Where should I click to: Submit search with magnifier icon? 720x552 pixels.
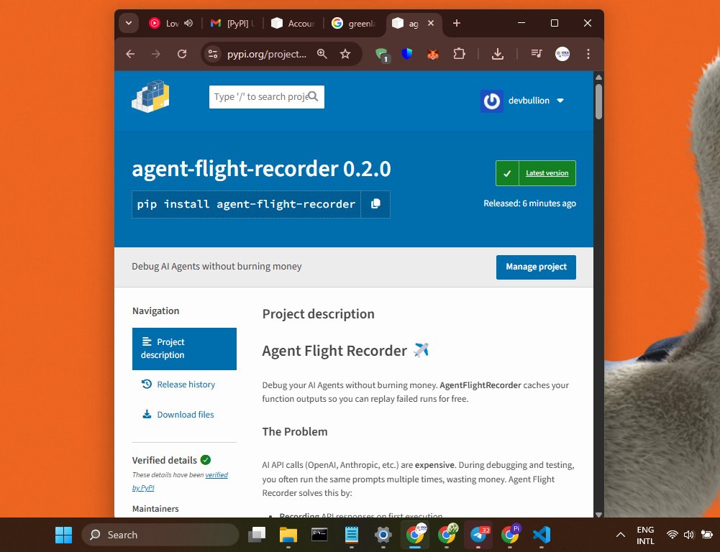(x=313, y=96)
